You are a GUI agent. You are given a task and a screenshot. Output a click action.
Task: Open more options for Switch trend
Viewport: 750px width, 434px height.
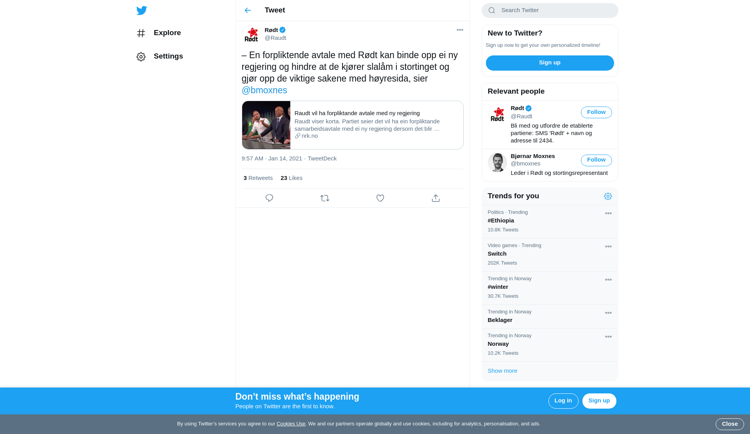click(608, 247)
